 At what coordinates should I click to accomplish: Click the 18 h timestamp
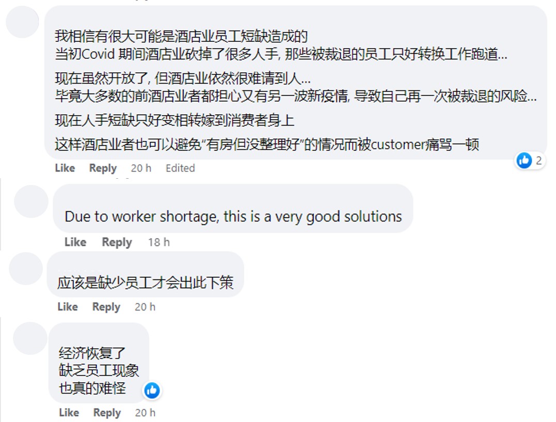(x=159, y=242)
